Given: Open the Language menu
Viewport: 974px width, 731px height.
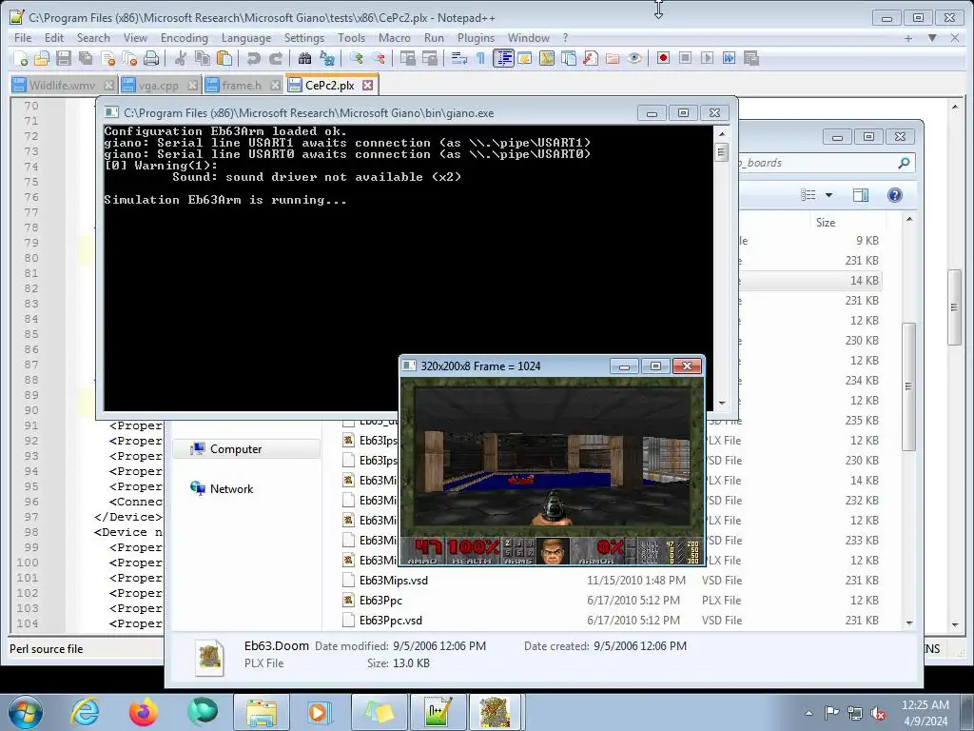Looking at the screenshot, I should tap(246, 38).
